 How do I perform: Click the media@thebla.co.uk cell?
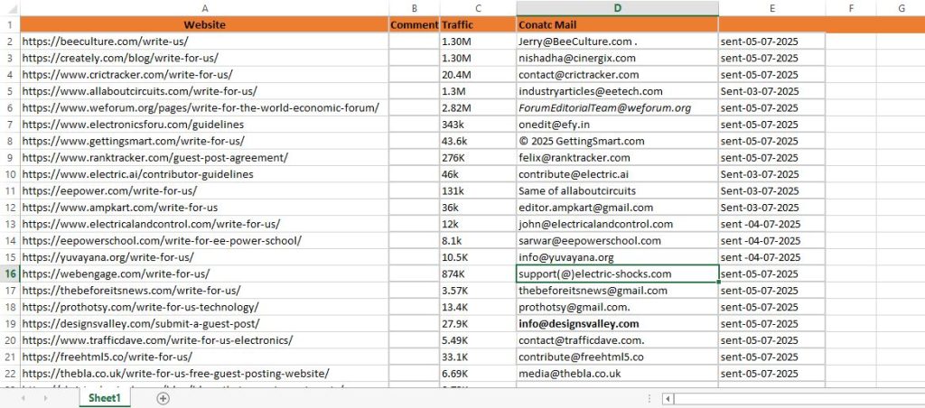(618, 373)
